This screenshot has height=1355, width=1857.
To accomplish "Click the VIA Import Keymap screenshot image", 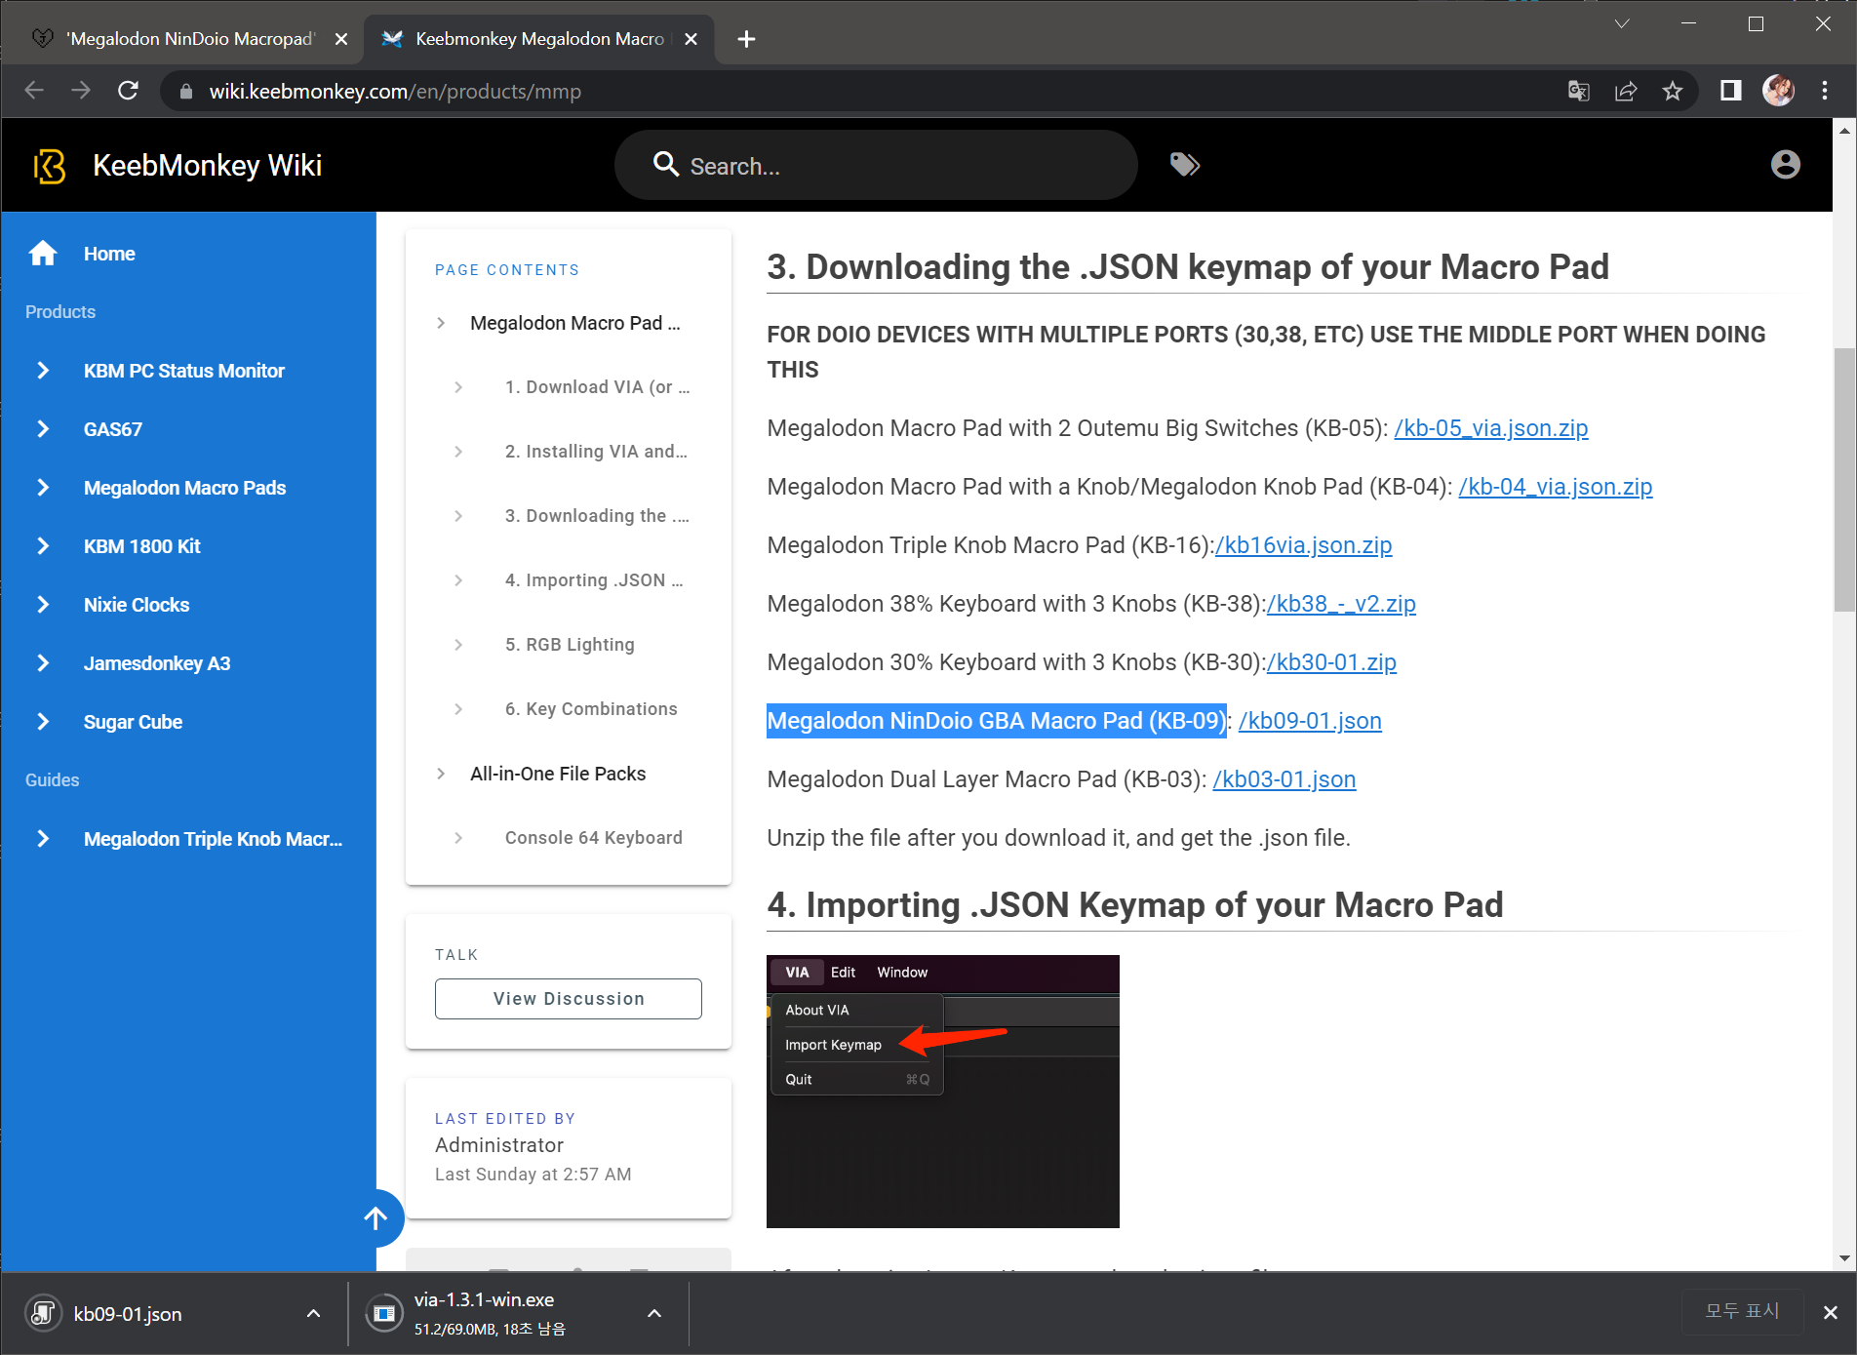I will point(942,1091).
